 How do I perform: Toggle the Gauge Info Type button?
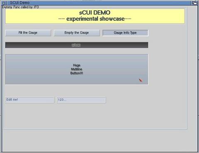(125, 33)
